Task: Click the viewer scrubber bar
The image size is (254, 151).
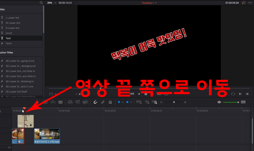Action: [149, 88]
